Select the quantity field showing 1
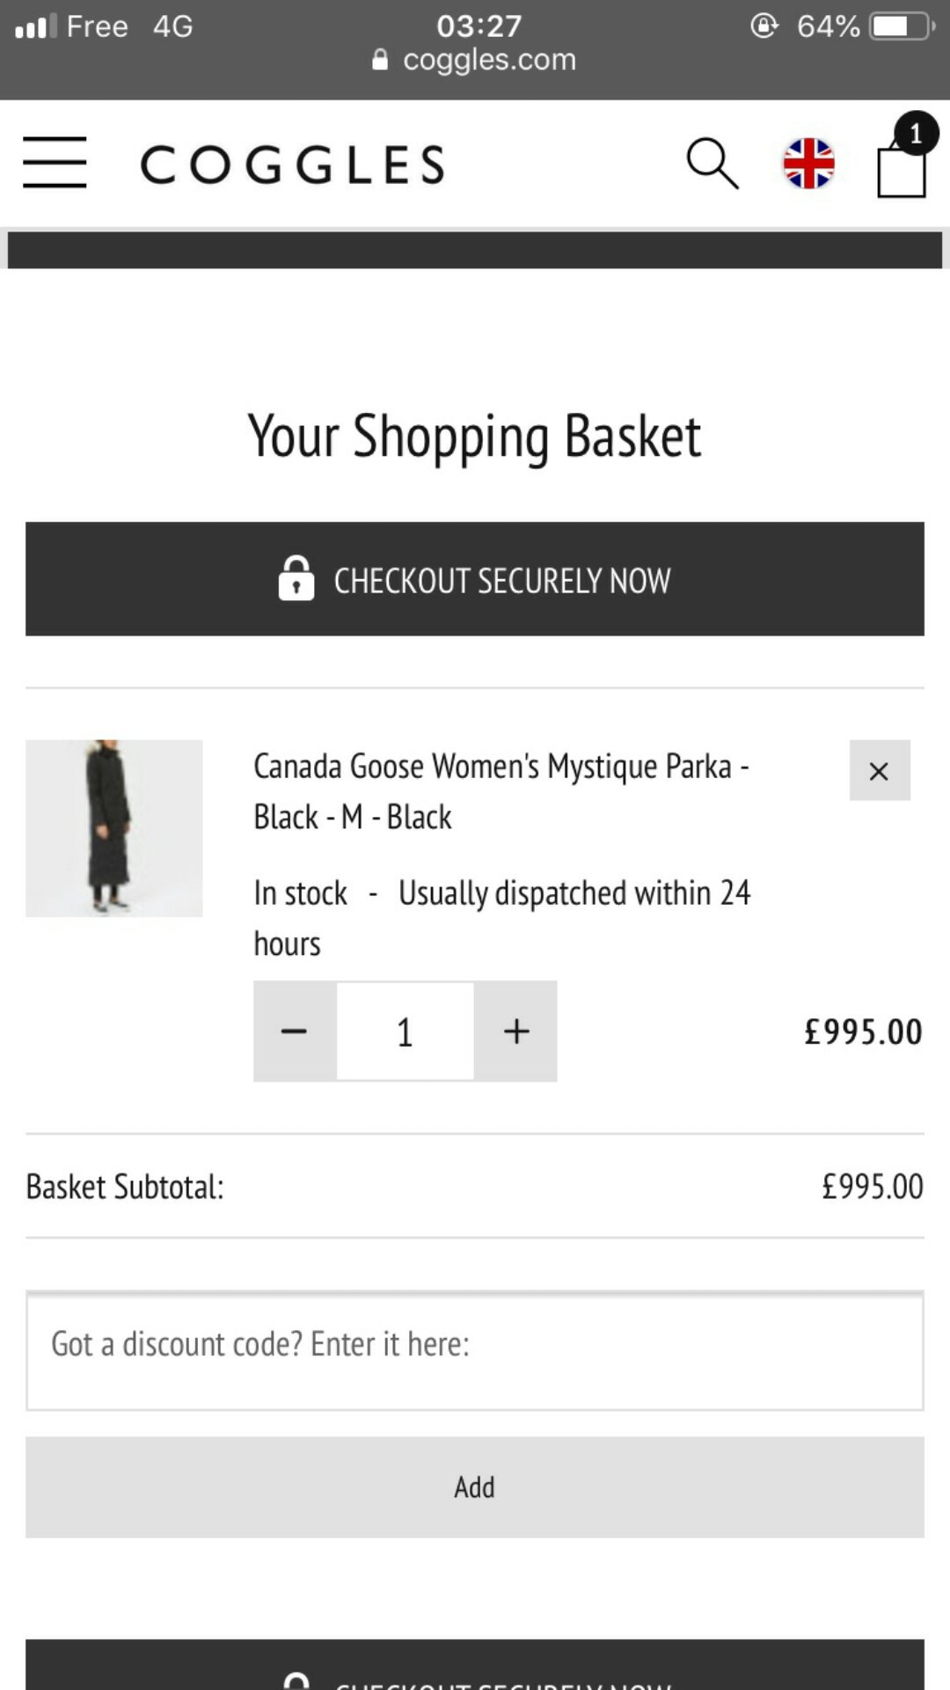The image size is (950, 1690). (x=406, y=1031)
